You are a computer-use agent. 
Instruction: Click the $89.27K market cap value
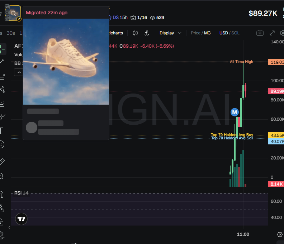(263, 13)
